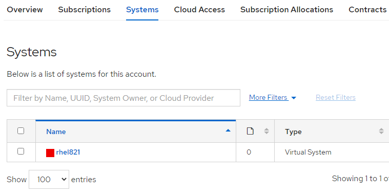Click the Name column ascending arrow
389x196 pixels.
(228, 130)
